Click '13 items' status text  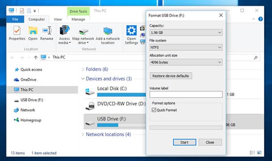pos(18,153)
